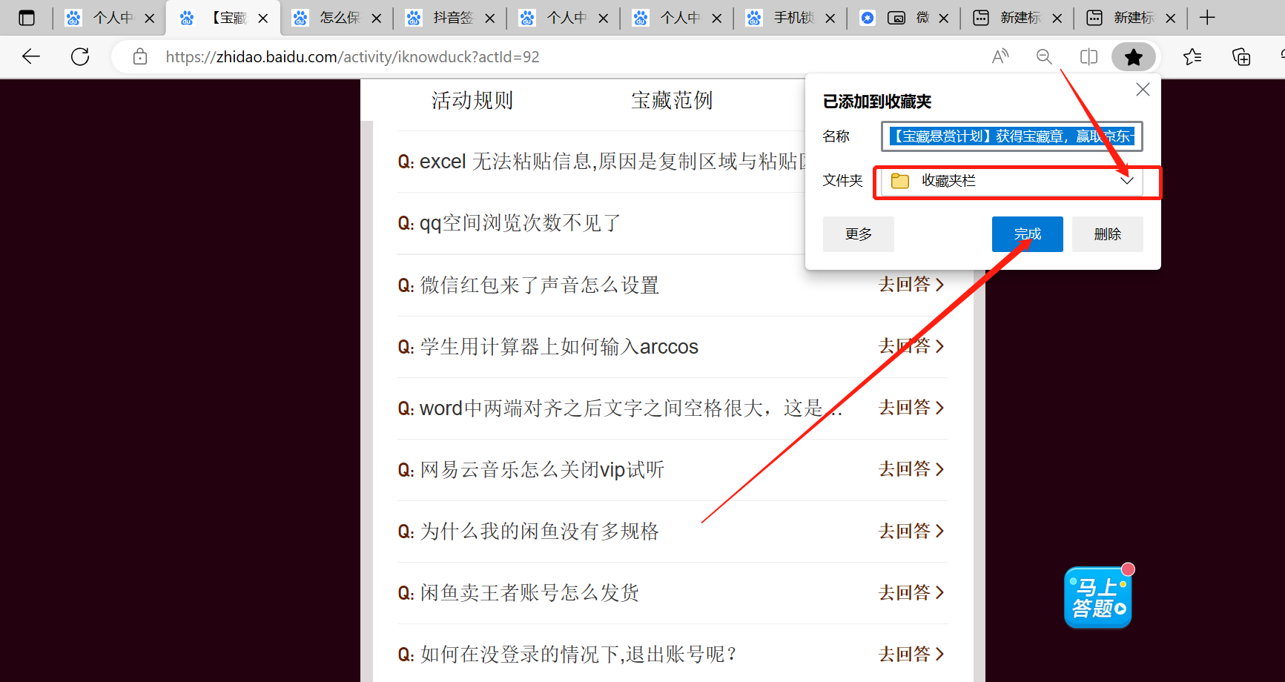This screenshot has height=682, width=1285.
Task: Open the 活动规则 page tab
Action: pos(472,100)
